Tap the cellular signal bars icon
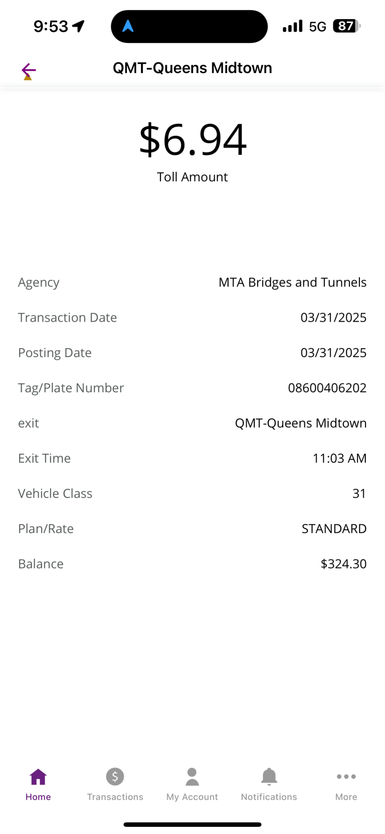385x834 pixels. click(293, 26)
